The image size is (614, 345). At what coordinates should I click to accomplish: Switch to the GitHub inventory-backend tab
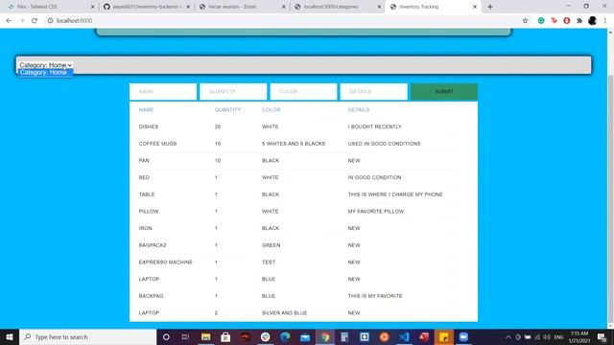coord(147,7)
